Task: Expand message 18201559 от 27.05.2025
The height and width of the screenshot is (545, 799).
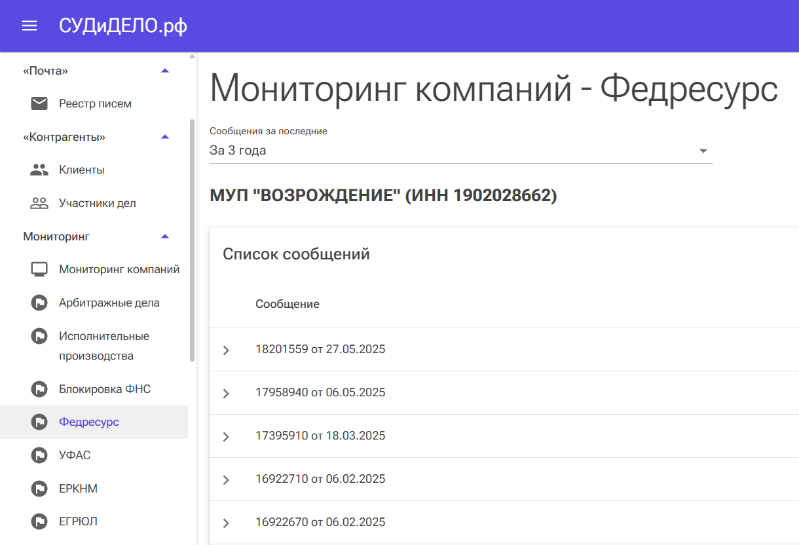Action: 226,350
